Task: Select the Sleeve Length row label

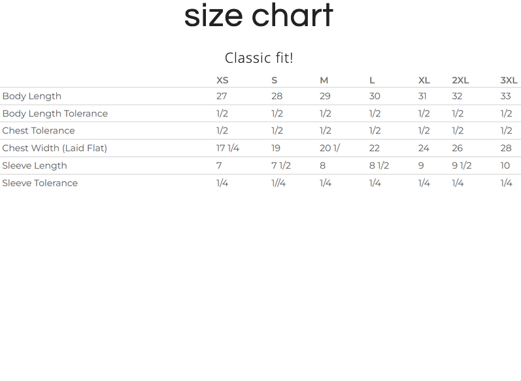Action: click(35, 166)
